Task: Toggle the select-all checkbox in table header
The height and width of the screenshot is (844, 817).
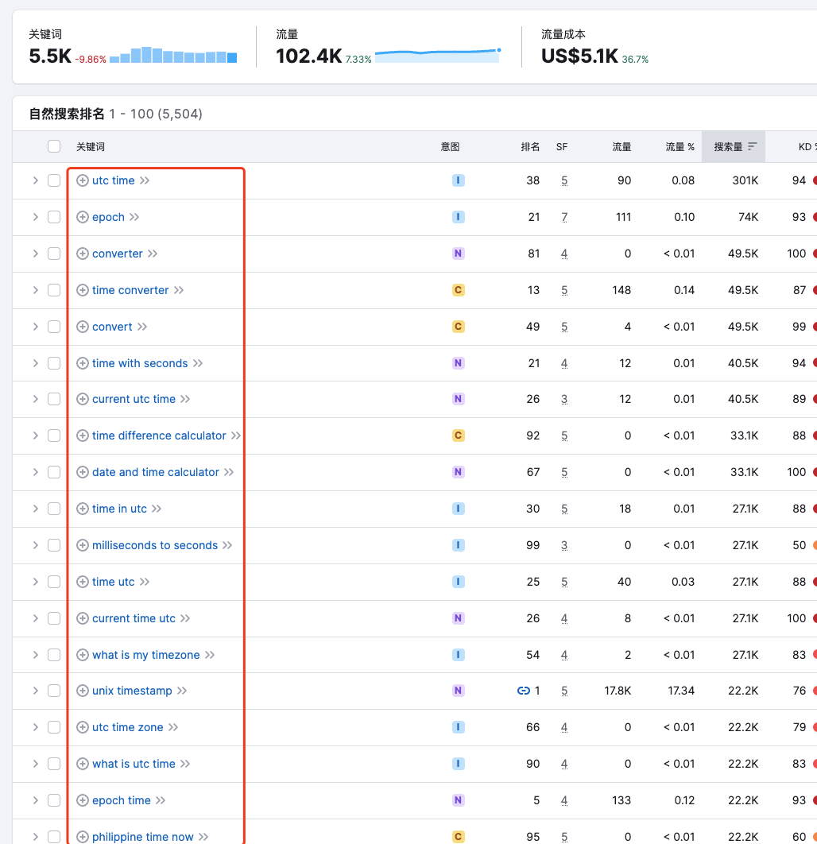Action: (54, 146)
